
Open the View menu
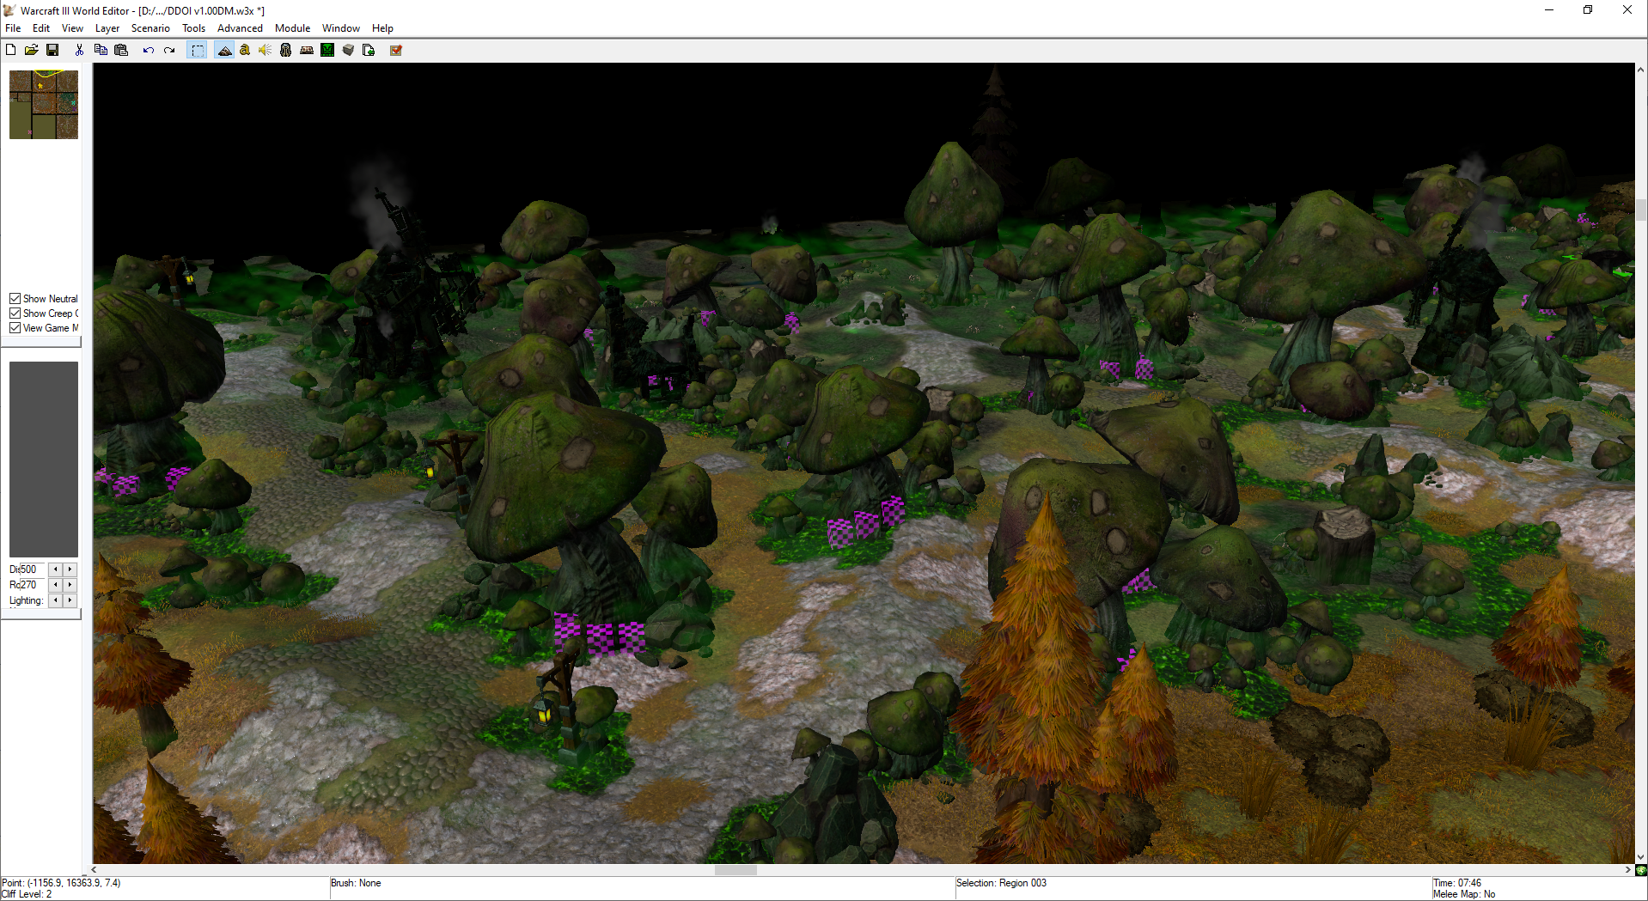pos(73,28)
